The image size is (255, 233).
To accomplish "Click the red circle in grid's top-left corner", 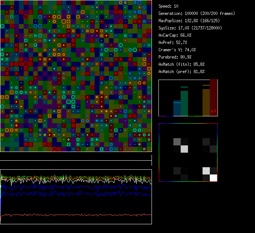I will [x=3, y=3].
